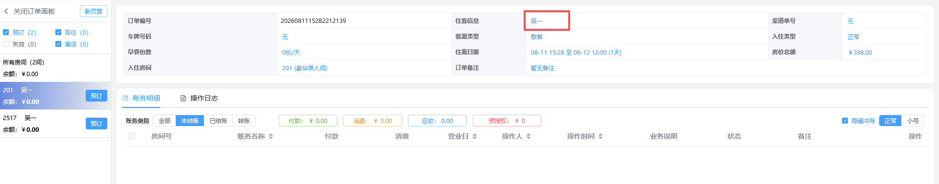Open the 新页面 button
This screenshot has width=939, height=184.
[94, 11]
